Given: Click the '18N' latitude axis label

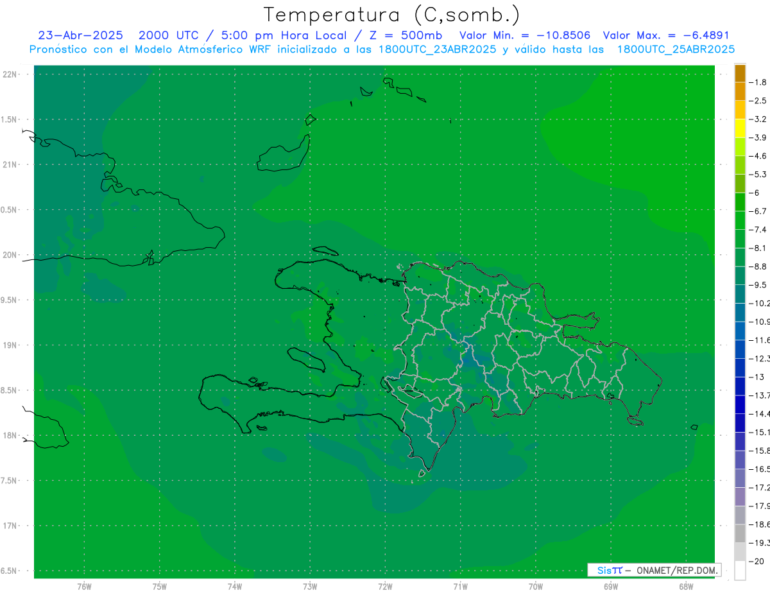Looking at the screenshot, I should pos(9,435).
